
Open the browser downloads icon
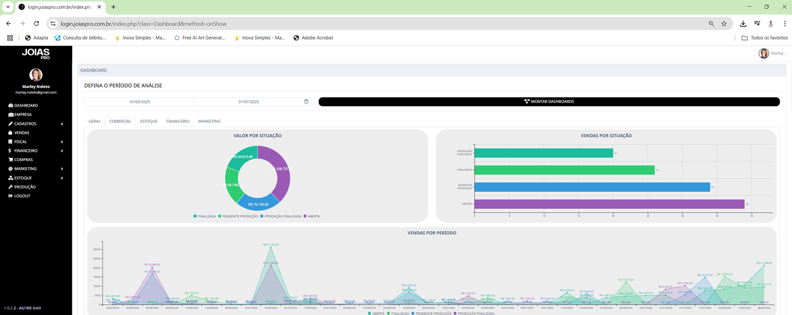pyautogui.click(x=743, y=24)
